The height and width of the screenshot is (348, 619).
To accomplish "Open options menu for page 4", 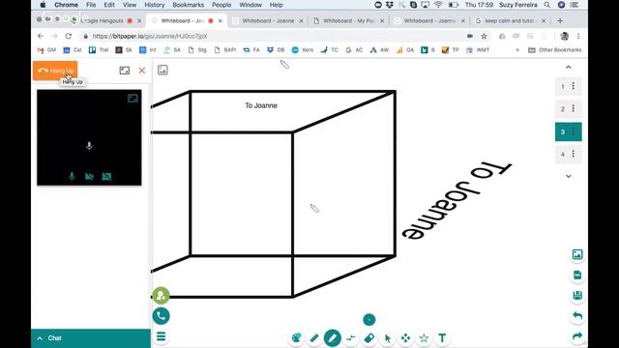I will click(x=574, y=154).
